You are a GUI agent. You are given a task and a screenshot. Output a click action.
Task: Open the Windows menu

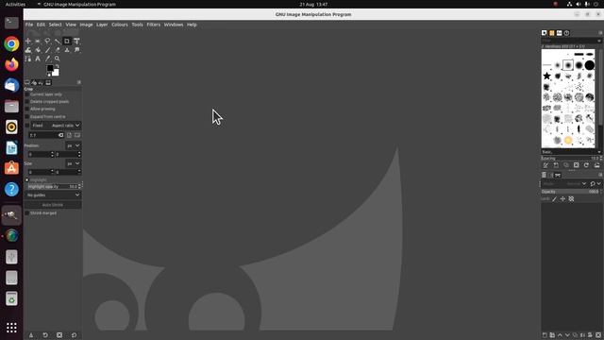point(174,25)
